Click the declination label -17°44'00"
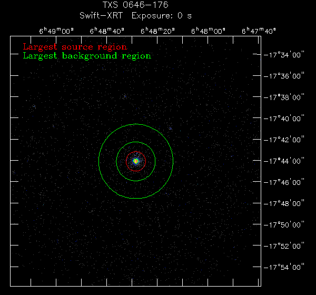This screenshot has width=316, height=295. click(x=284, y=161)
